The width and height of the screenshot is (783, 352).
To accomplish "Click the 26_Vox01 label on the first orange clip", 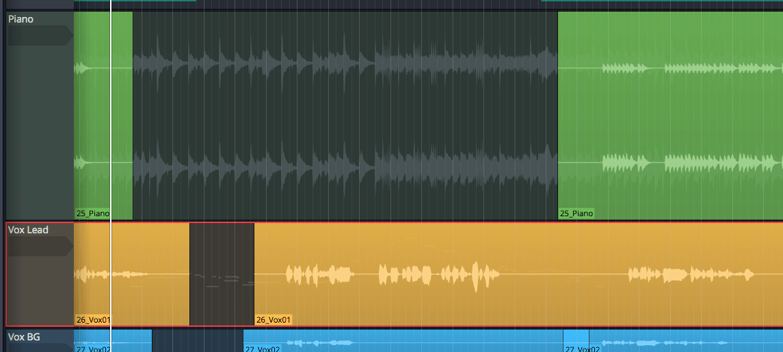I will coord(93,319).
